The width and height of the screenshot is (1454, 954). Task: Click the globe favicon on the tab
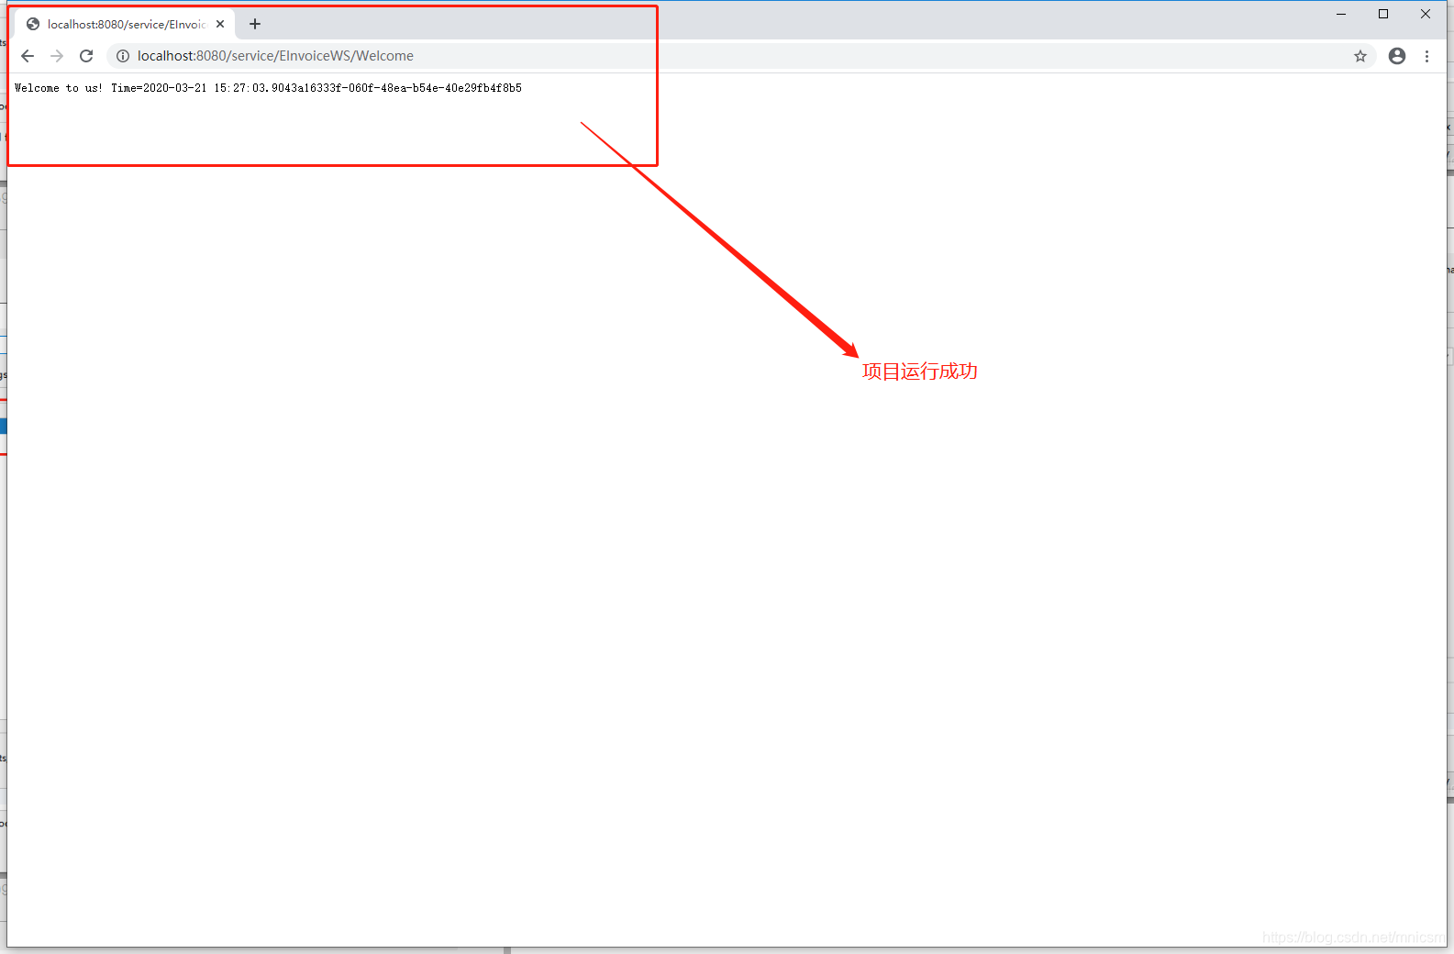coord(33,24)
